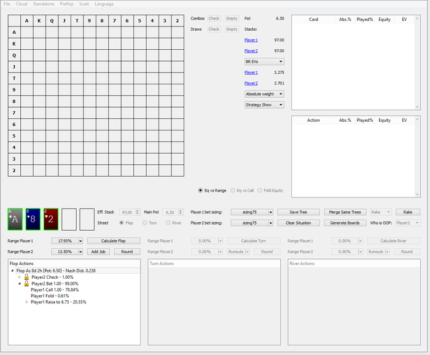Click Combos Check button
Image resolution: width=430 pixels, height=355 pixels.
(x=214, y=18)
